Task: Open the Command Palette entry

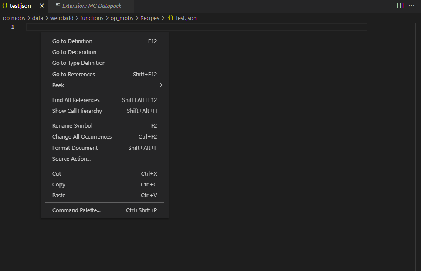Action: click(x=76, y=210)
